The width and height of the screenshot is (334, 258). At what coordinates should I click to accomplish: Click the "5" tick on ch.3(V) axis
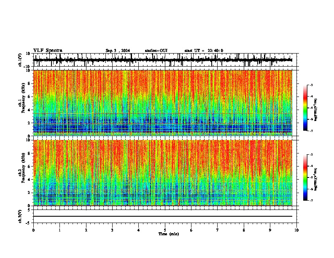29,210
